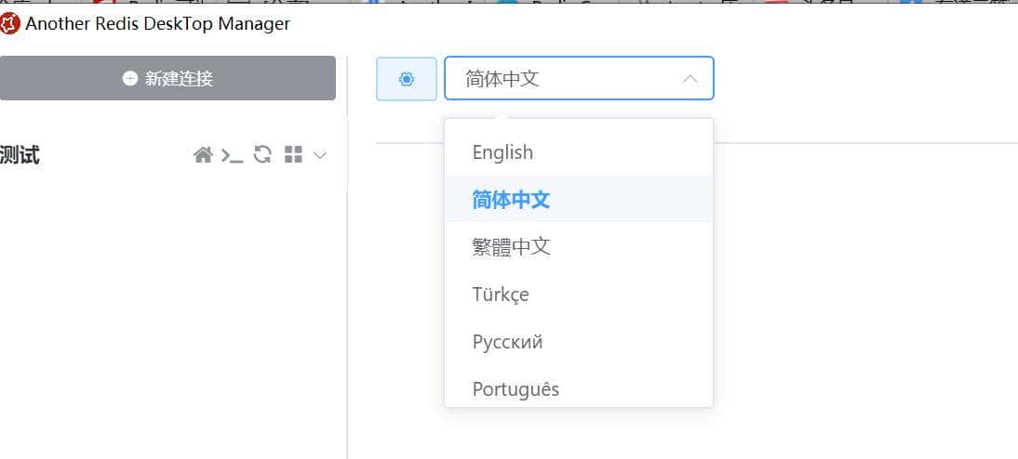Screen dimensions: 1018x459
Task: Expand the 测试 connection chevron menu
Action: tap(319, 155)
